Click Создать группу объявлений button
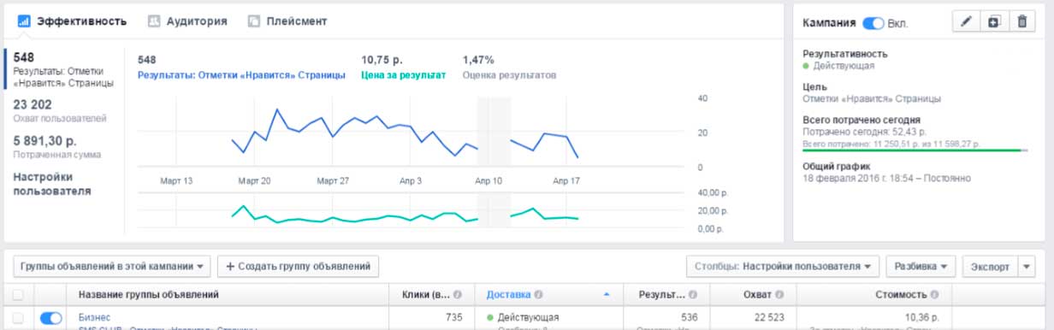Image resolution: width=1054 pixels, height=330 pixels. click(298, 266)
